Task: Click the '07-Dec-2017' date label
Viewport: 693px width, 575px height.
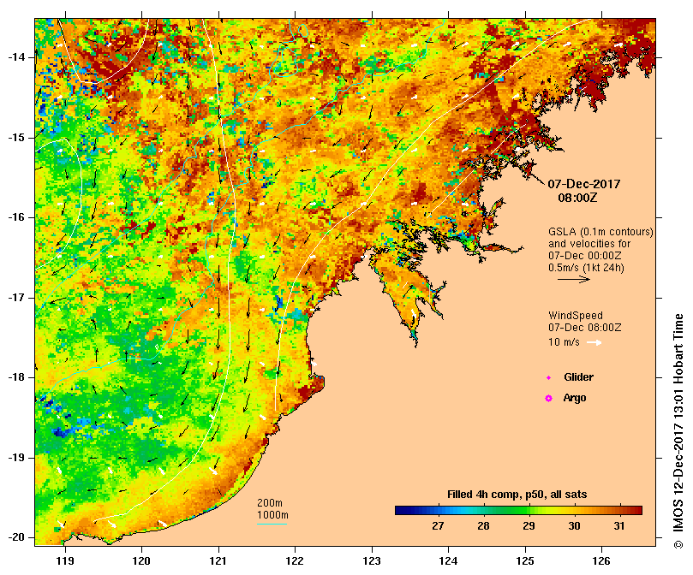Action: [584, 184]
